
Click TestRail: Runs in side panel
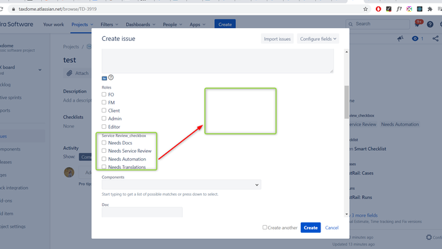pyautogui.click(x=361, y=197)
